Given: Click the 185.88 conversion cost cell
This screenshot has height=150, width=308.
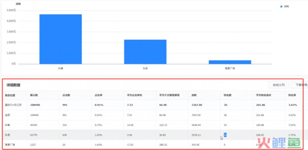Looking at the screenshot, I should click(x=260, y=125).
